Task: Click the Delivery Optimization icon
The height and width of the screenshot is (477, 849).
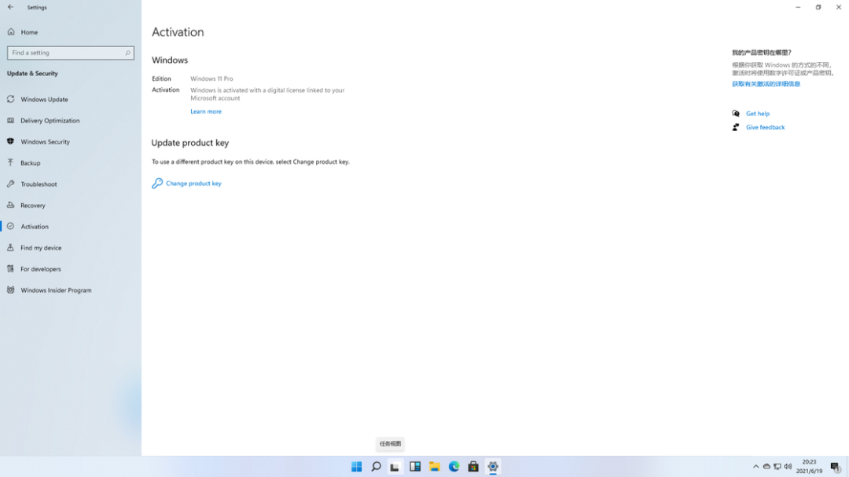Action: click(x=10, y=121)
